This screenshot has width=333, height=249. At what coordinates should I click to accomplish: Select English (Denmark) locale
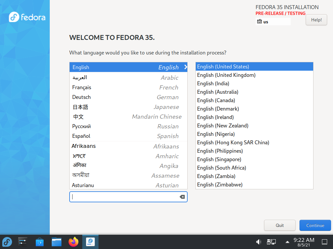pos(254,109)
